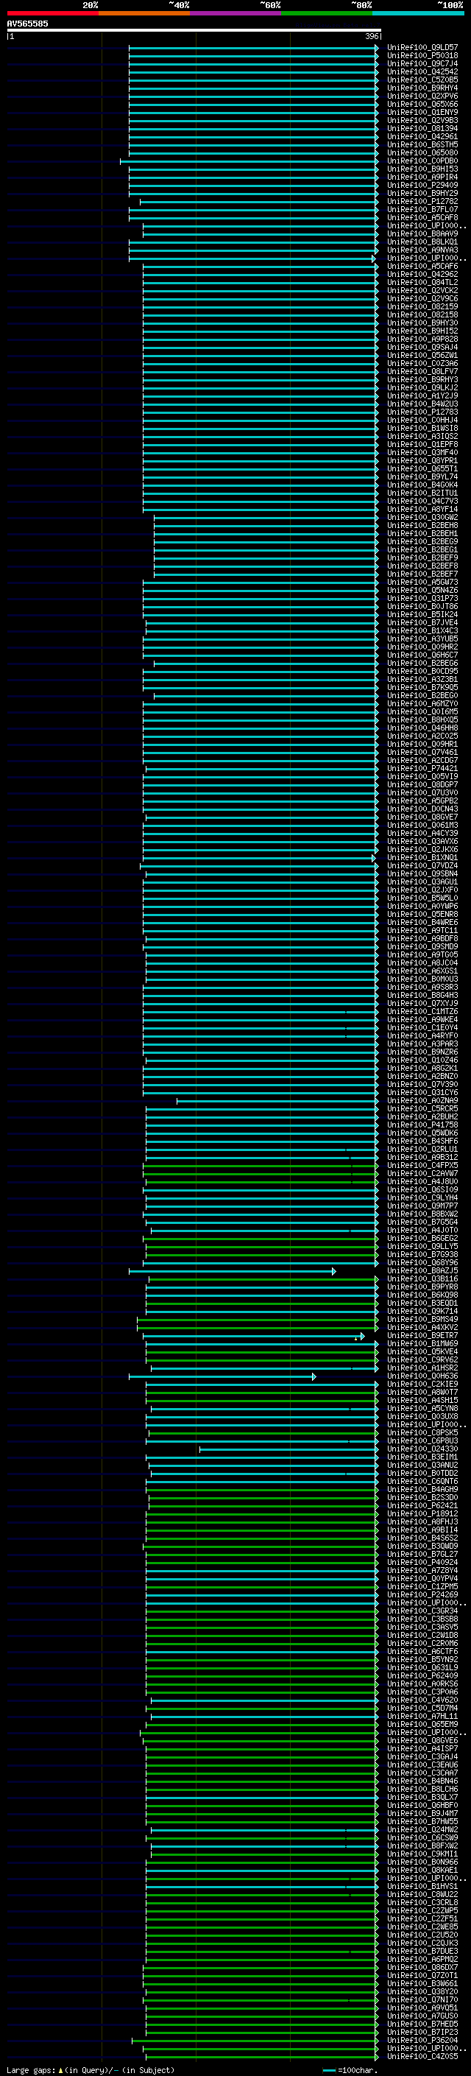The image size is (471, 2076).
Task: Select the hit label UniRef100_P50318
Action: click(422, 56)
